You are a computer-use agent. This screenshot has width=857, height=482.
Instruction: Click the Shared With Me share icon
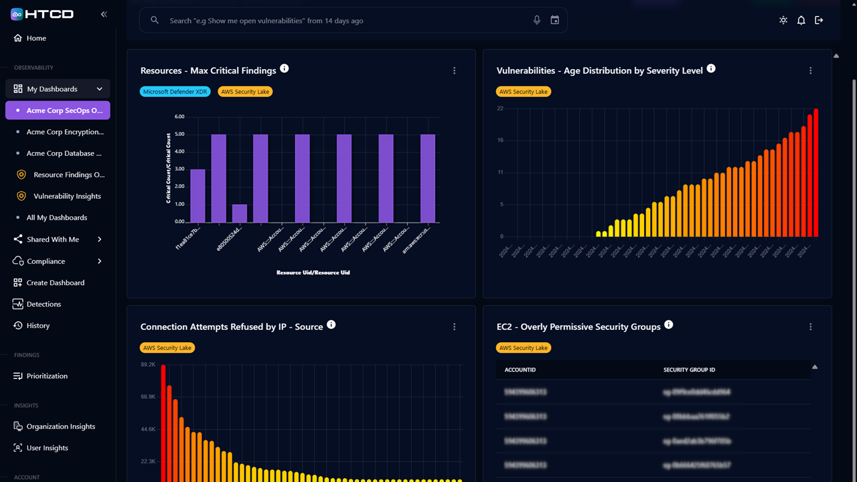tap(18, 240)
